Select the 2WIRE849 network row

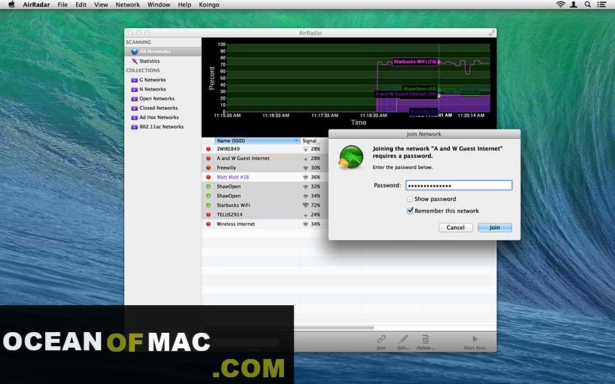(265, 149)
